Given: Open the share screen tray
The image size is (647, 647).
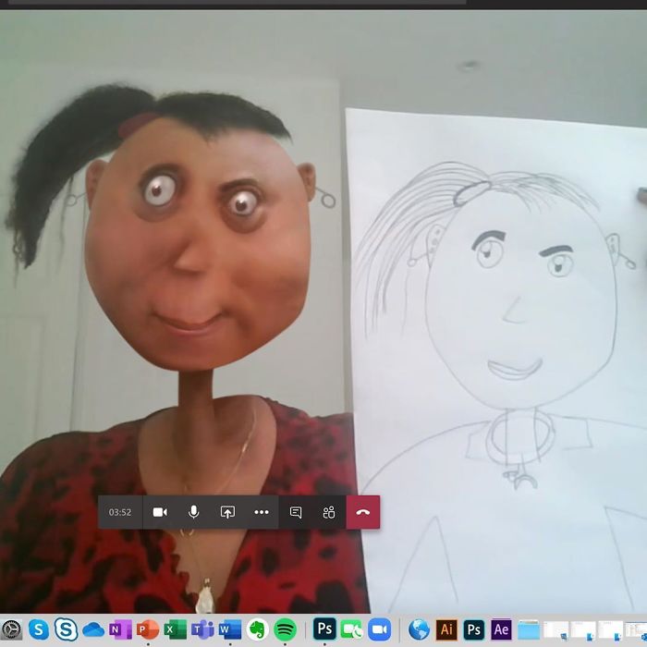Looking at the screenshot, I should tap(227, 512).
